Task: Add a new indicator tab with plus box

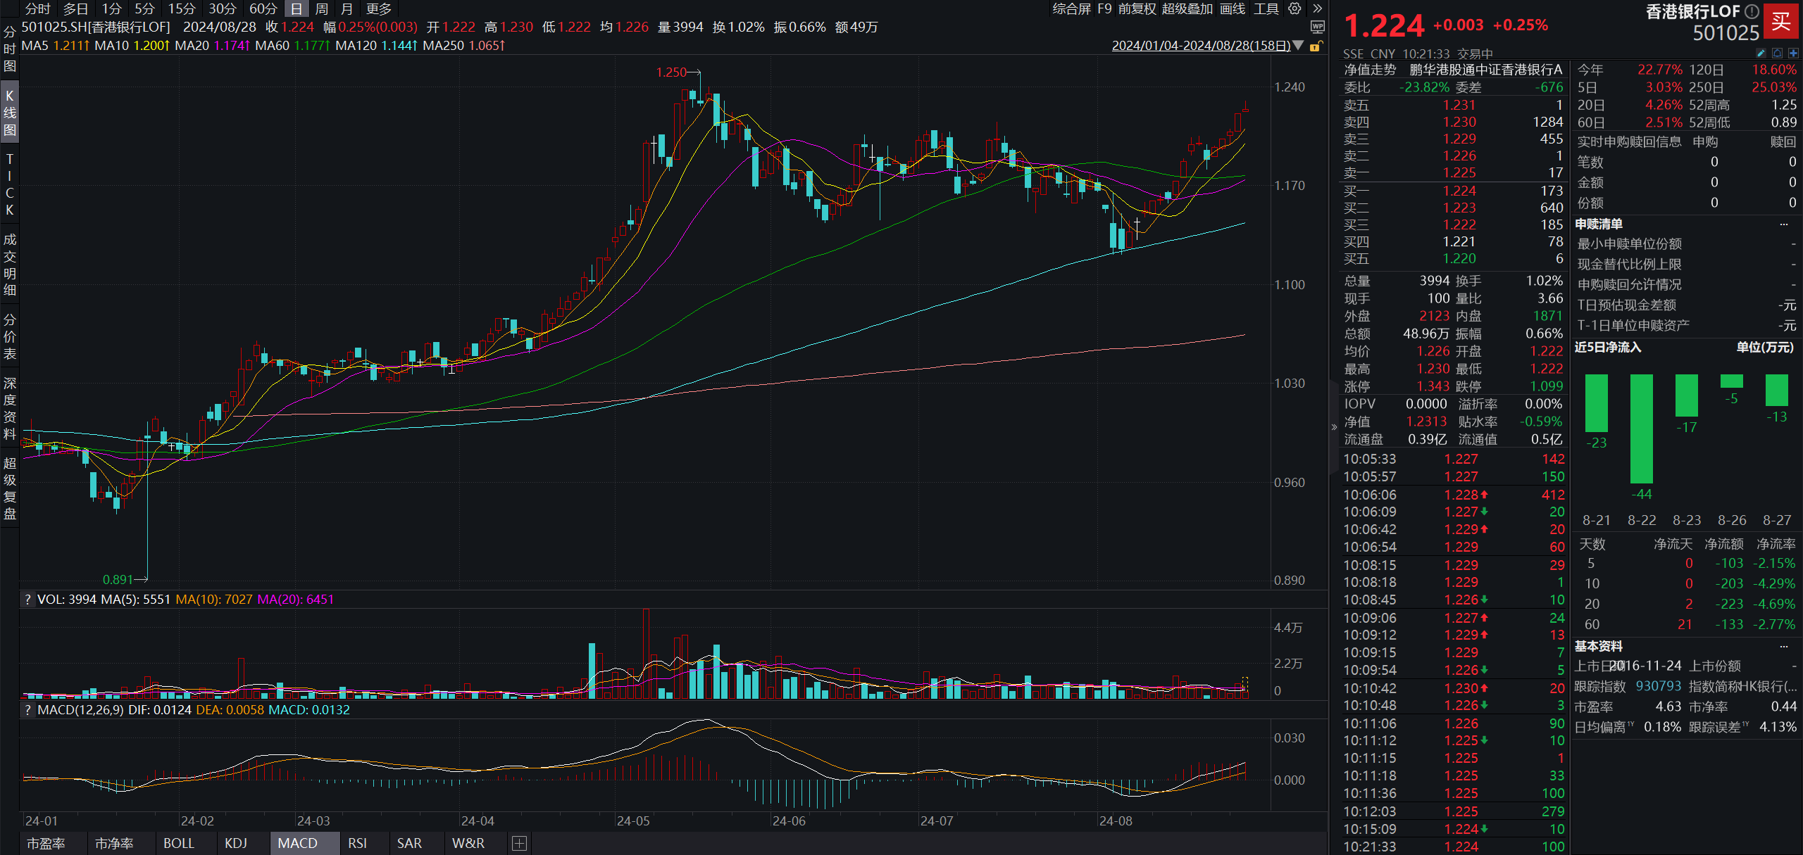Action: [x=519, y=843]
